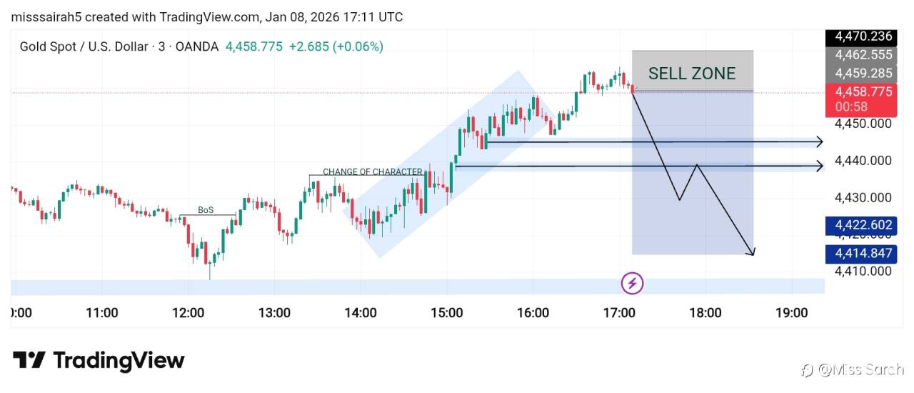Click the watermark icon beside @Miss Sarah

[807, 369]
